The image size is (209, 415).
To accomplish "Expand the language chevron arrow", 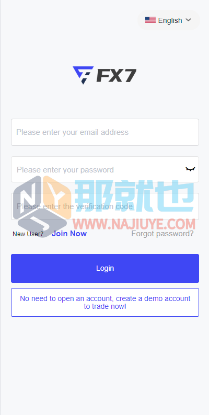I will [x=189, y=20].
